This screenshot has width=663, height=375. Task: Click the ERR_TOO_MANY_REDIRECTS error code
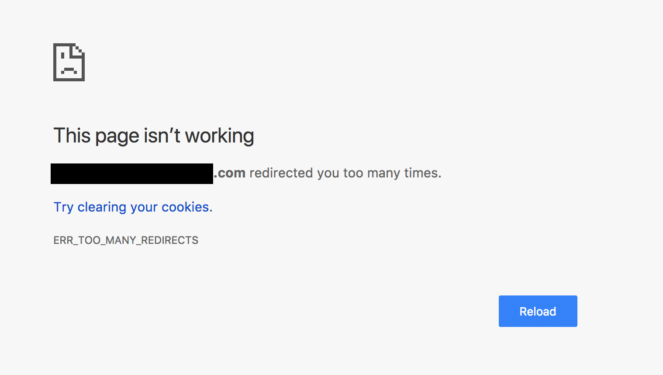click(x=126, y=240)
